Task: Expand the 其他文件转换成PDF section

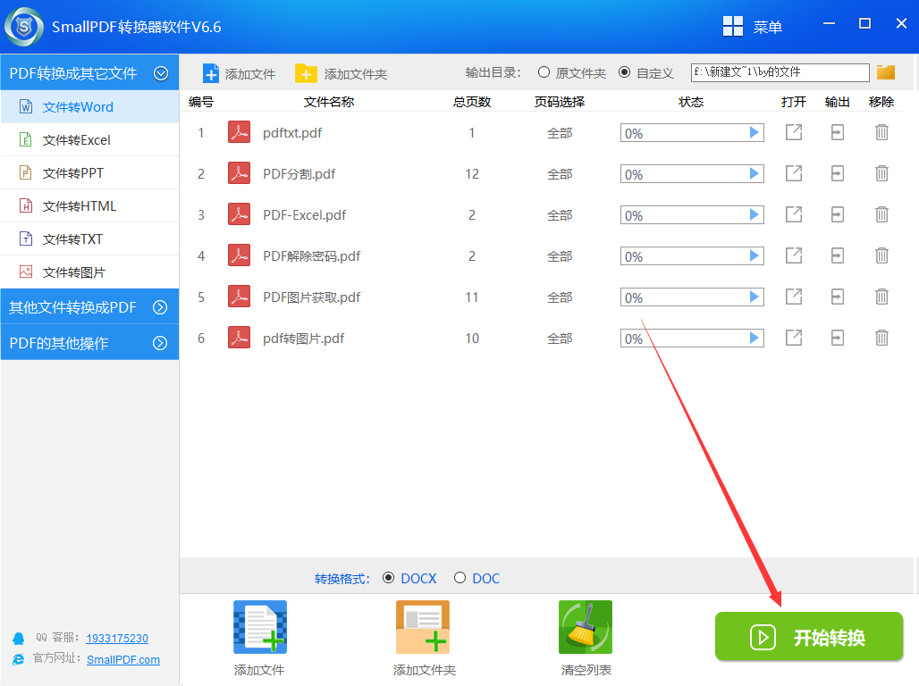Action: pos(160,307)
